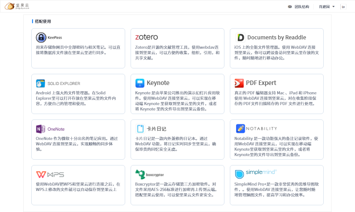Image resolution: width=355 pixels, height=212 pixels.
Task: Select the WPS description paragraph
Action: [x=78, y=187]
